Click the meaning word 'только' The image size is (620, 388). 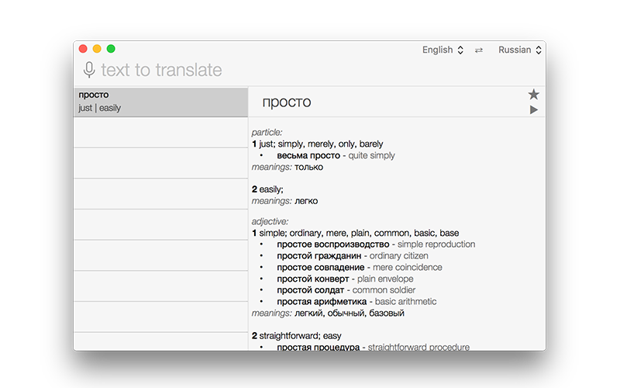[308, 167]
